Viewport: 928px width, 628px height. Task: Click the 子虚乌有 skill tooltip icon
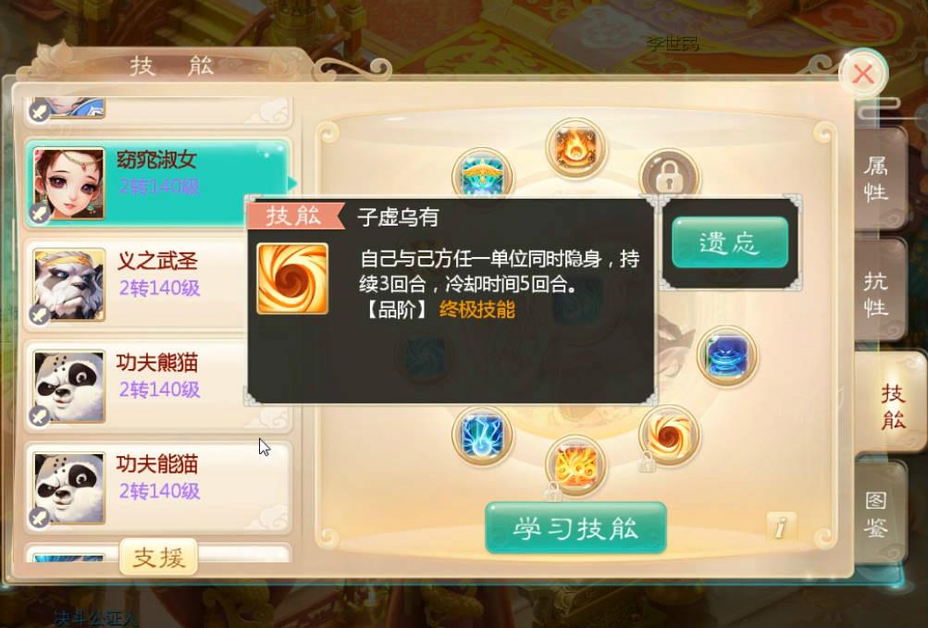point(292,278)
